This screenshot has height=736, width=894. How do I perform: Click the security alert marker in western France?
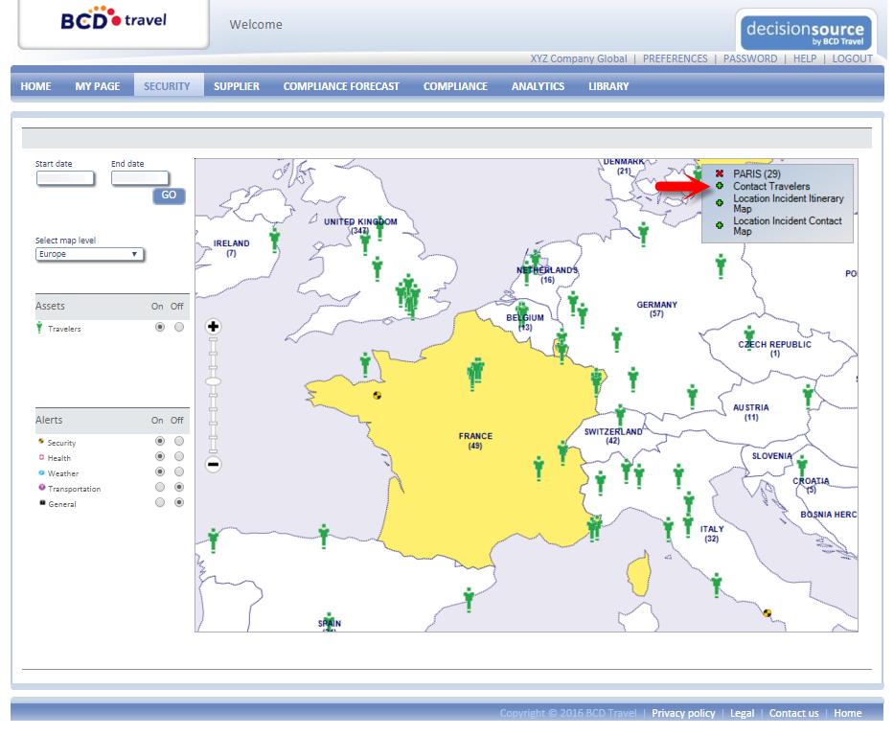click(x=377, y=395)
